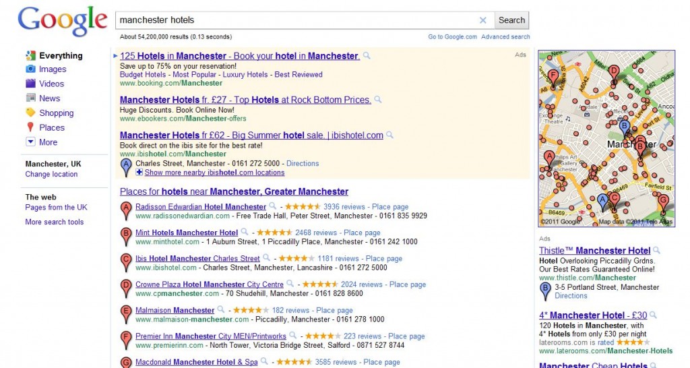Screen dimensions: 690x368
Task: Open Shopping search via tag icon
Action: coord(30,113)
